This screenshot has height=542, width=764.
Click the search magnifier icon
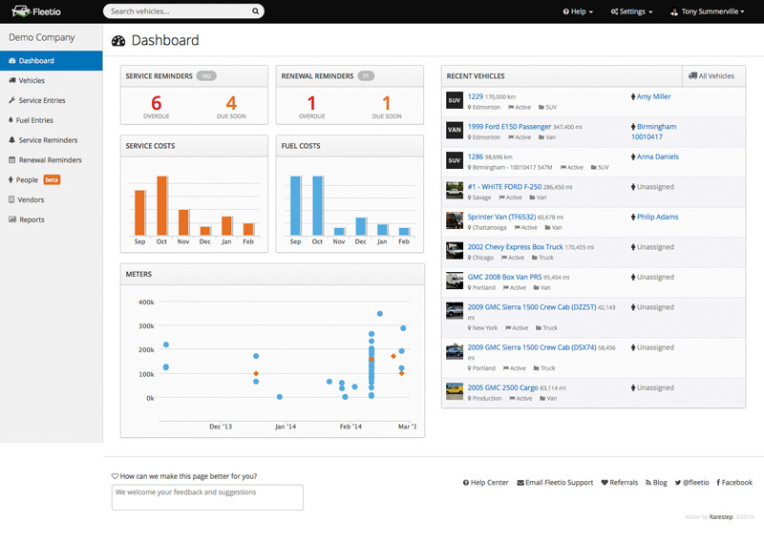point(255,11)
